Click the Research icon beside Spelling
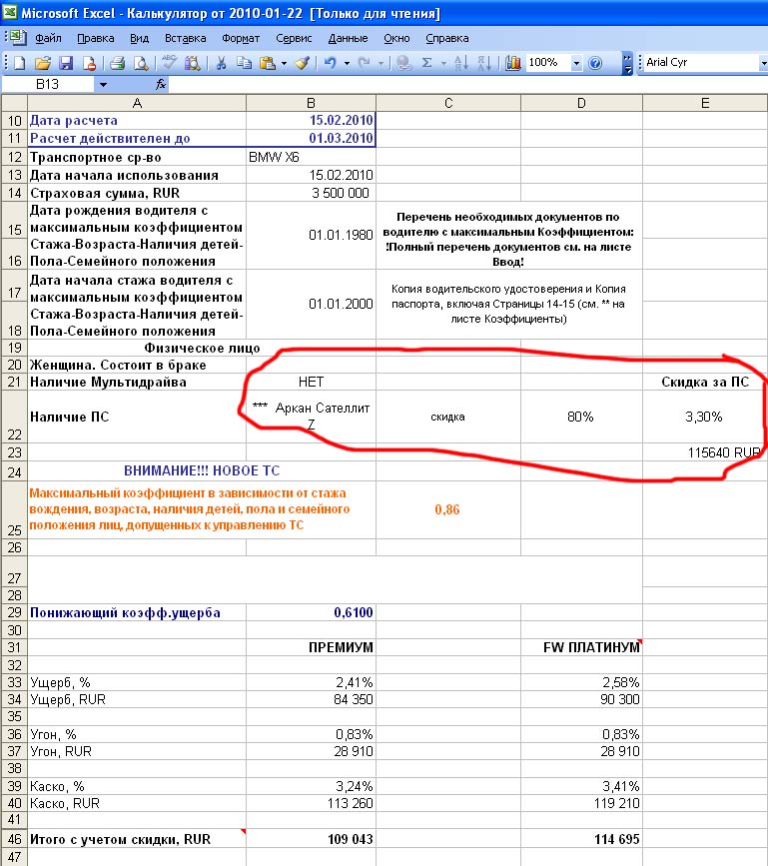 192,63
